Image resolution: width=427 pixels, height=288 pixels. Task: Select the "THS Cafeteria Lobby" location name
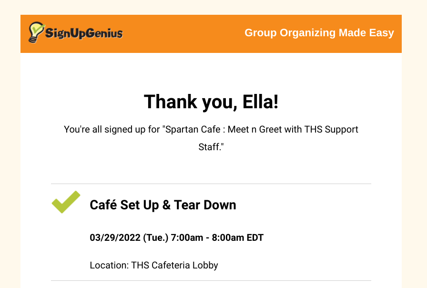click(175, 265)
